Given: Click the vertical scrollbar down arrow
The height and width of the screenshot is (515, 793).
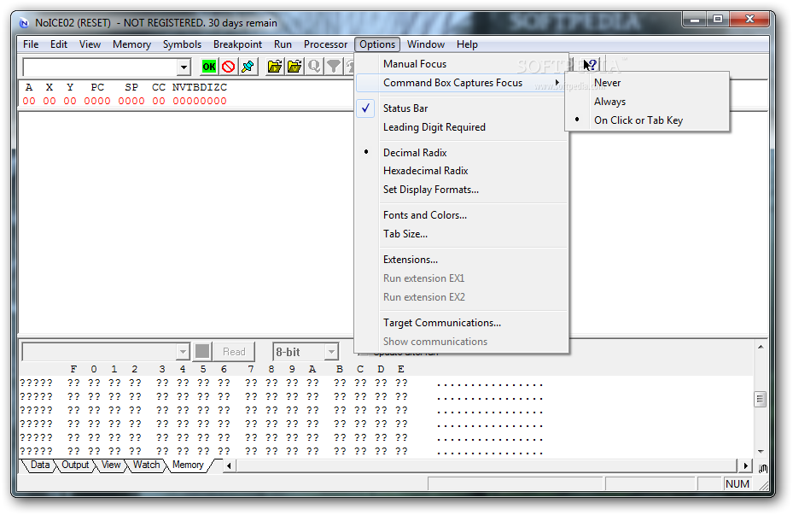Looking at the screenshot, I should (760, 452).
